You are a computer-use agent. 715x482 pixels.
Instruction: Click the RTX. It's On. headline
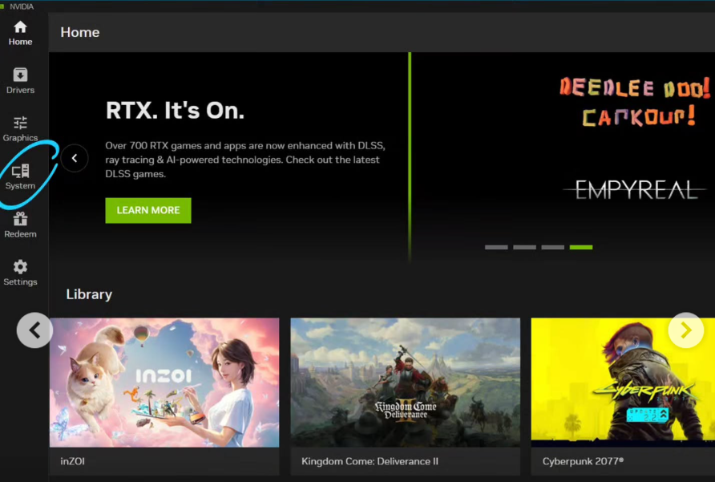coord(175,111)
